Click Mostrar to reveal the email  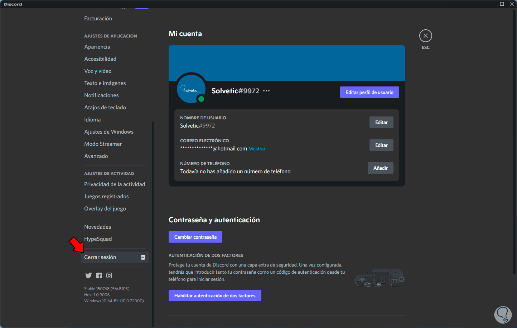click(x=257, y=149)
